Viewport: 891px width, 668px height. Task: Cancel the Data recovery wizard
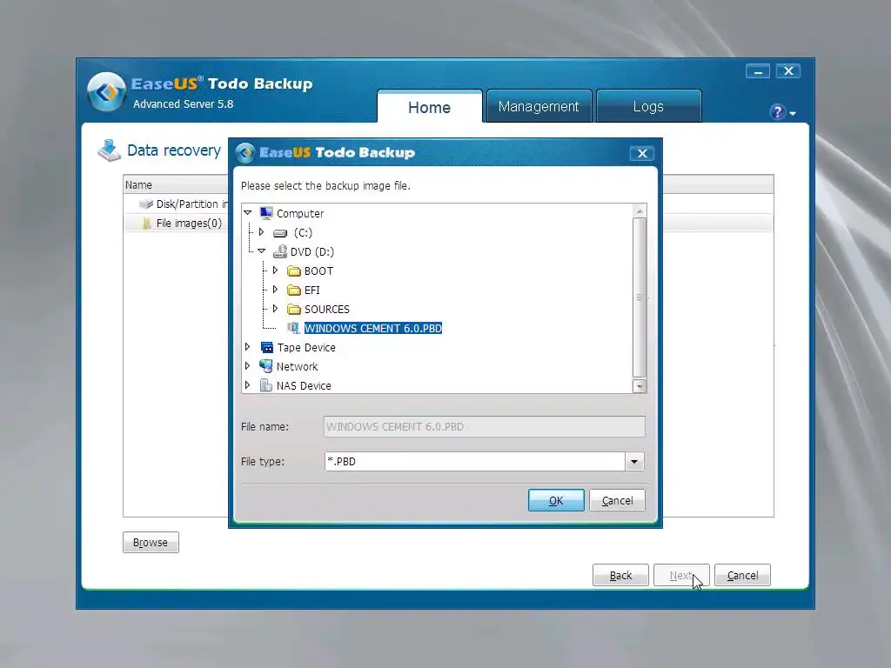742,576
